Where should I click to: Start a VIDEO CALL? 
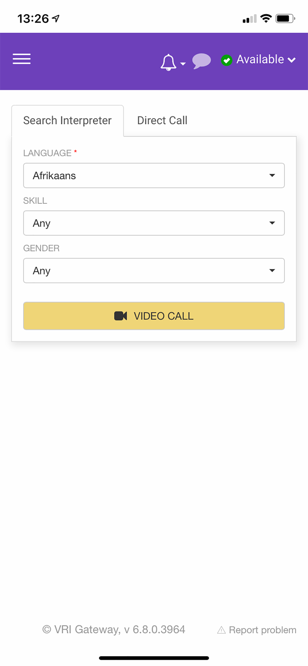154,316
